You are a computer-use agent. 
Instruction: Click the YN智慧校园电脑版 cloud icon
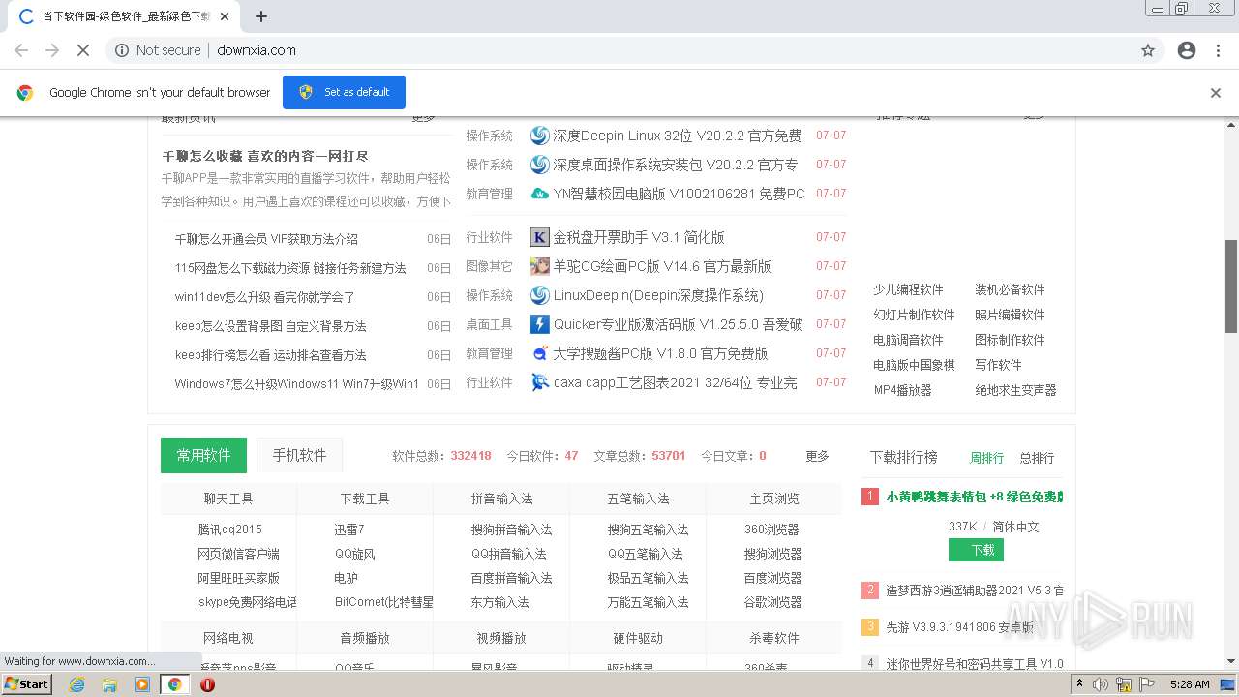point(540,194)
